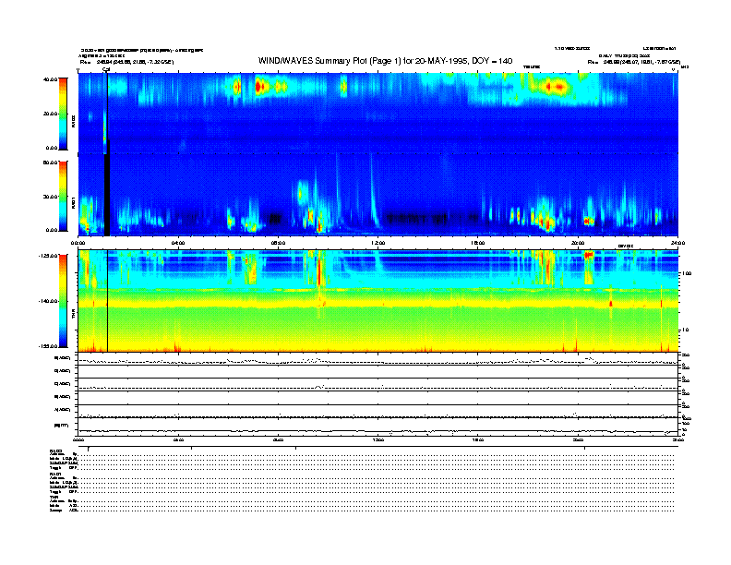731x565 pixels.
Task: Click the vertical "TNR" axis label
Action: coord(73,316)
